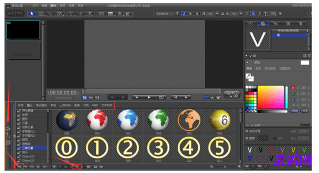Open the 编辑 menu

[44, 5]
